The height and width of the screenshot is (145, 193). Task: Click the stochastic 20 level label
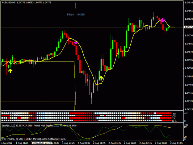click(186, 137)
